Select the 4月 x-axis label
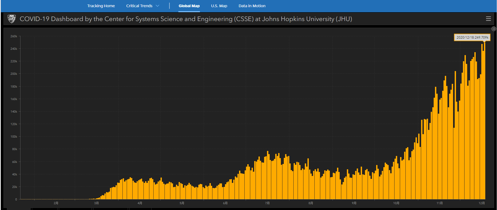This screenshot has width=497, height=210. click(140, 203)
